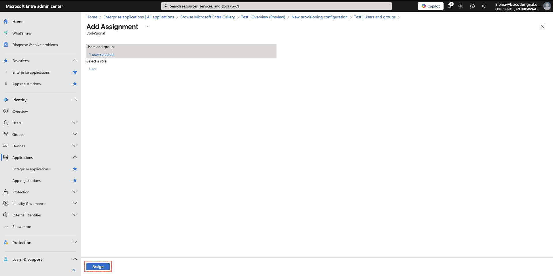This screenshot has width=553, height=276.
Task: Open the ellipsis menu next to Add Assignment
Action: pos(147,27)
